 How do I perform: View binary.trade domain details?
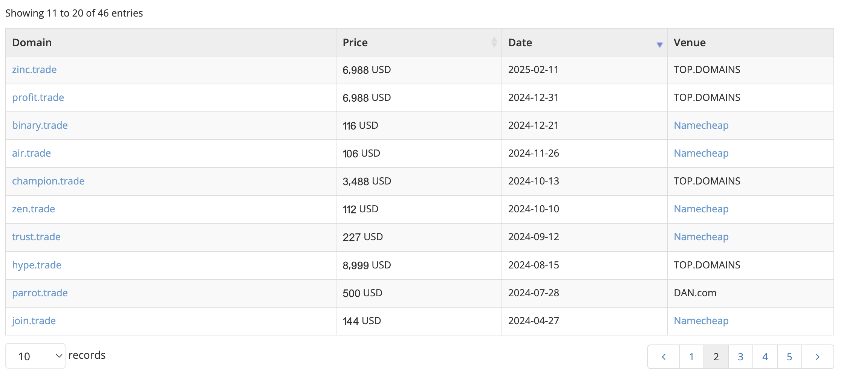click(x=40, y=125)
